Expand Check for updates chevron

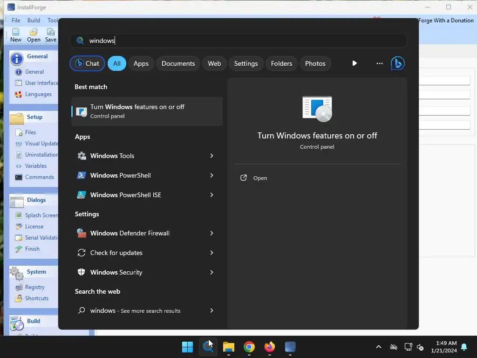tap(212, 253)
